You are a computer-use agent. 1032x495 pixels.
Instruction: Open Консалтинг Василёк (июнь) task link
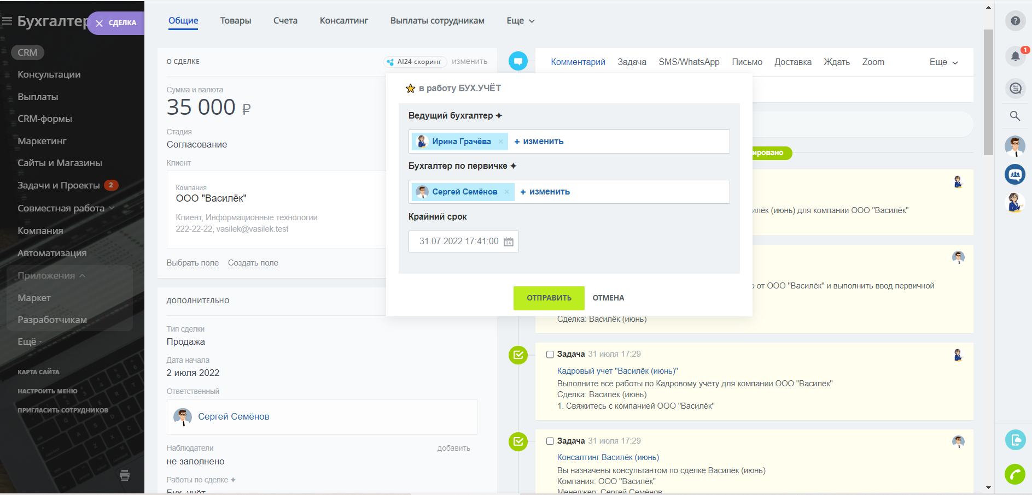[x=608, y=457]
